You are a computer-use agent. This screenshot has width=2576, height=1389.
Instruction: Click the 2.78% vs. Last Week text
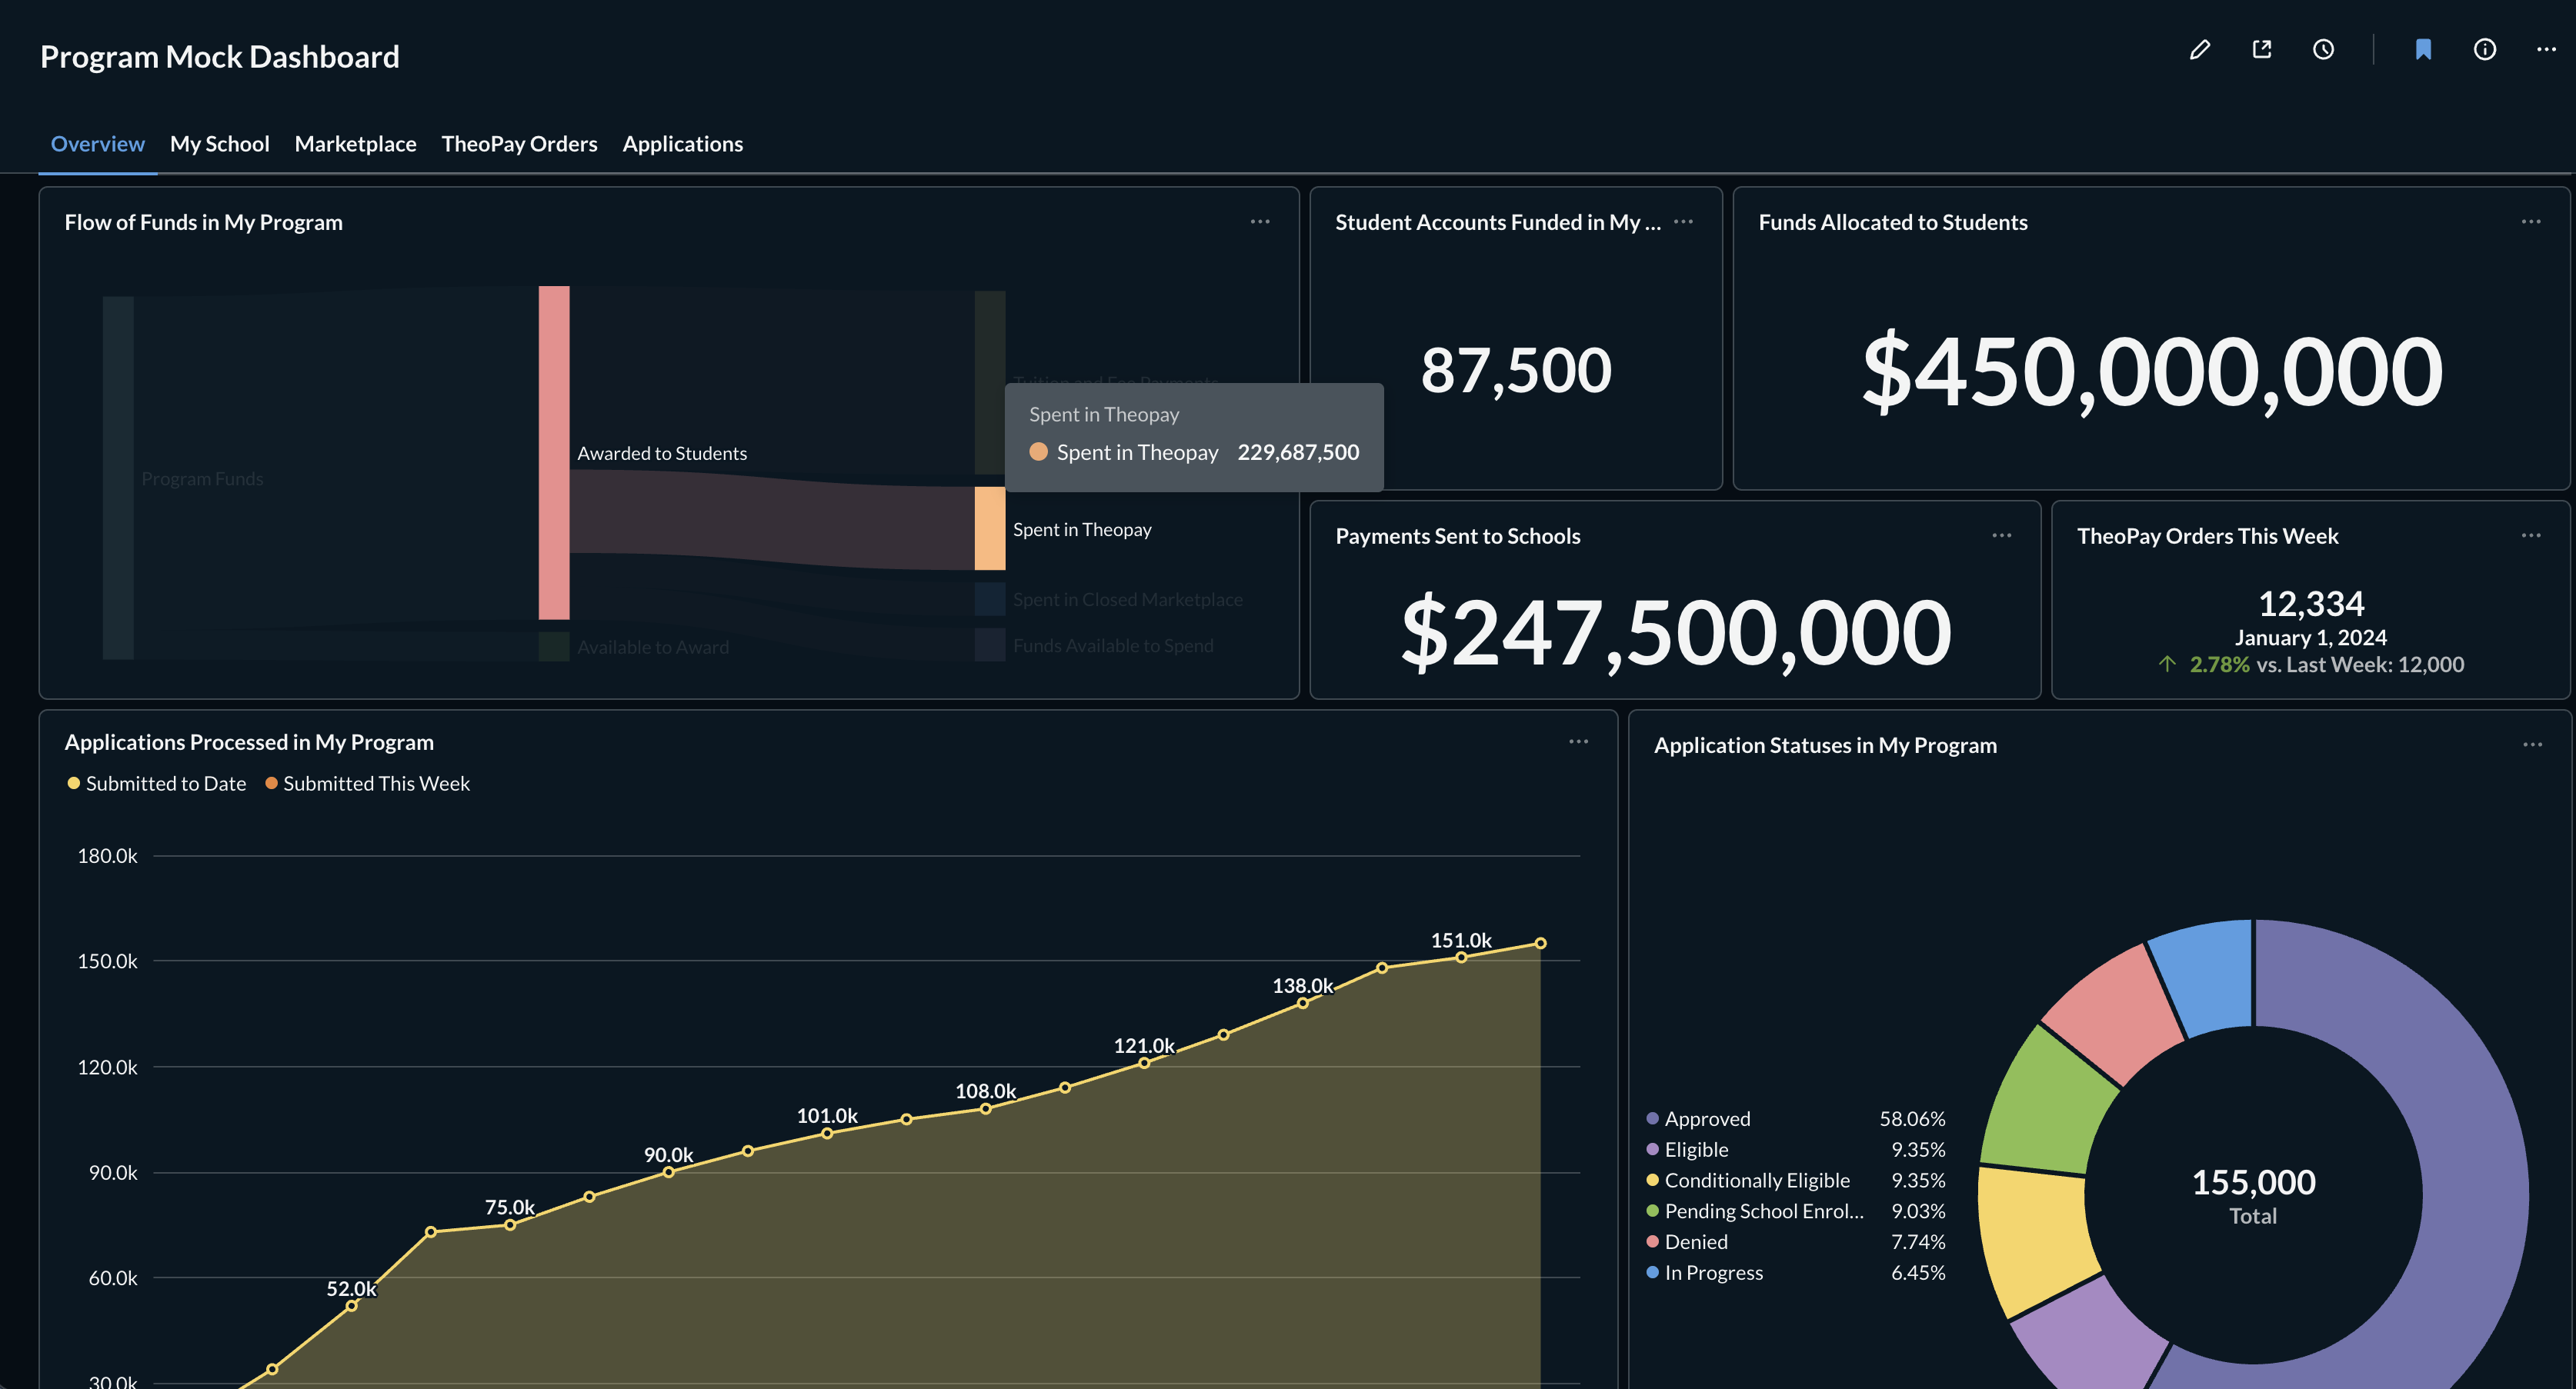point(2326,665)
